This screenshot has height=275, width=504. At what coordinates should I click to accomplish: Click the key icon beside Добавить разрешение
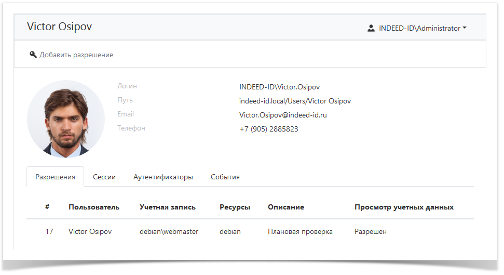tap(33, 55)
